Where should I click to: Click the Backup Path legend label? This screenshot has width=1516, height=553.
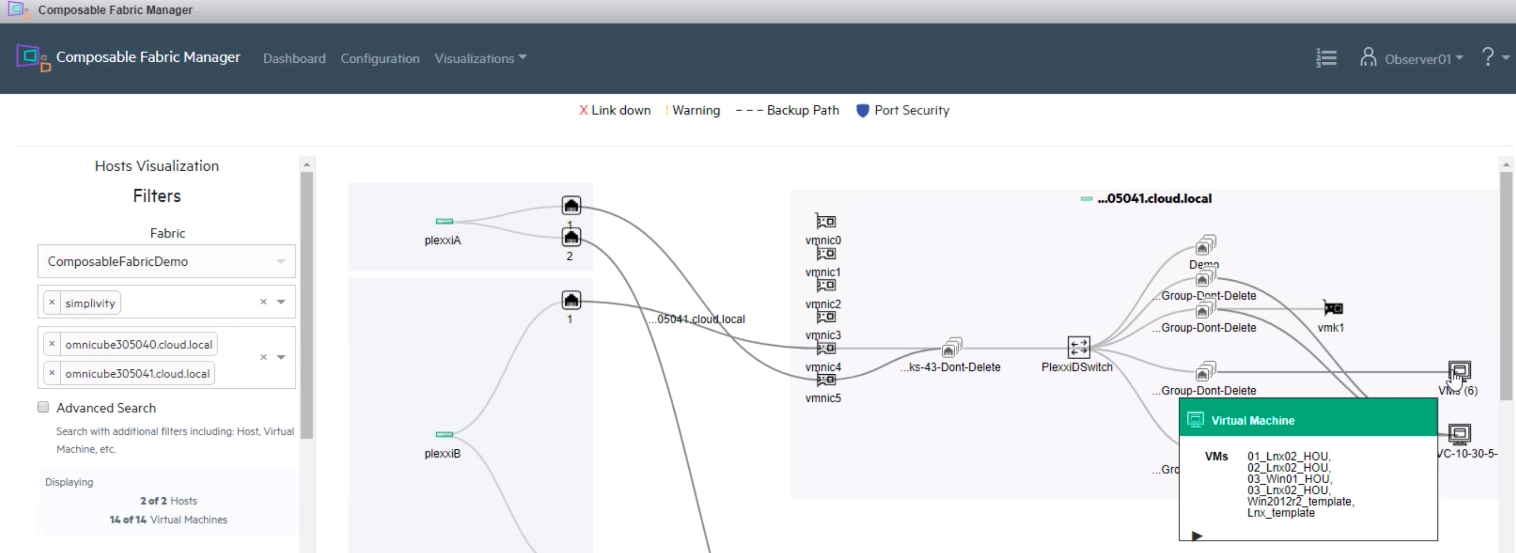pyautogui.click(x=803, y=110)
